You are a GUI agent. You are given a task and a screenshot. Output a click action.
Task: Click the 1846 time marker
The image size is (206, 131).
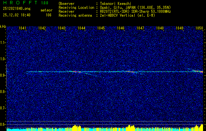pyautogui.click(x=121, y=28)
